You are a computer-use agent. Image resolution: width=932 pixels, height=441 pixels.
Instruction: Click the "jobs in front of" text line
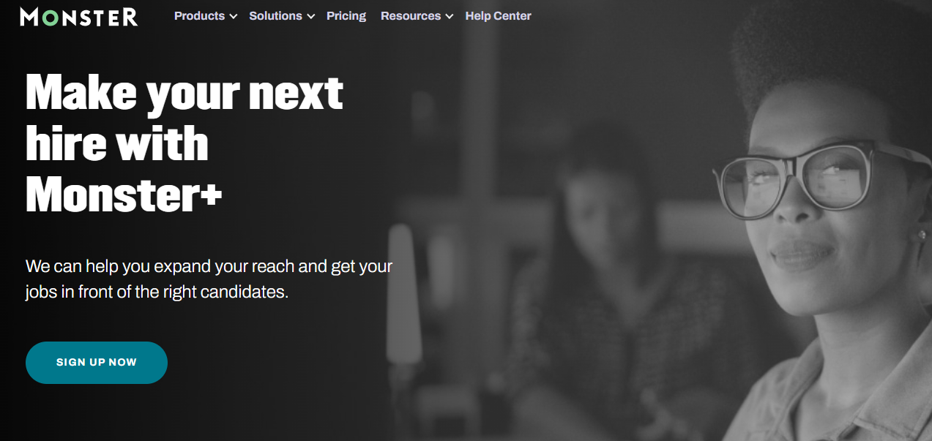[157, 292]
